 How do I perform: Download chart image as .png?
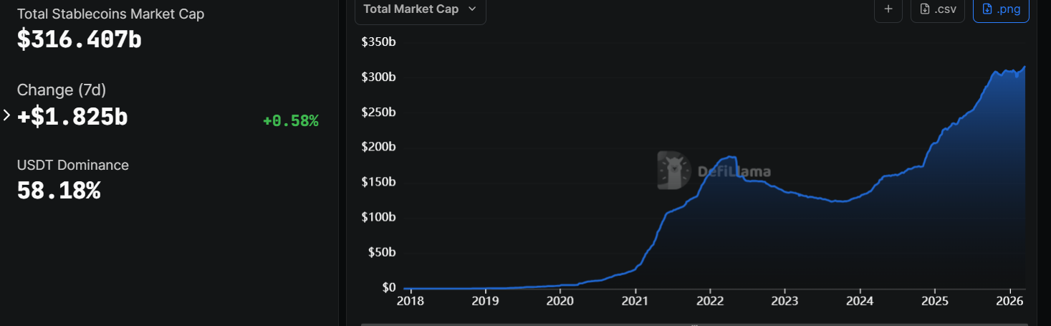(x=1001, y=9)
